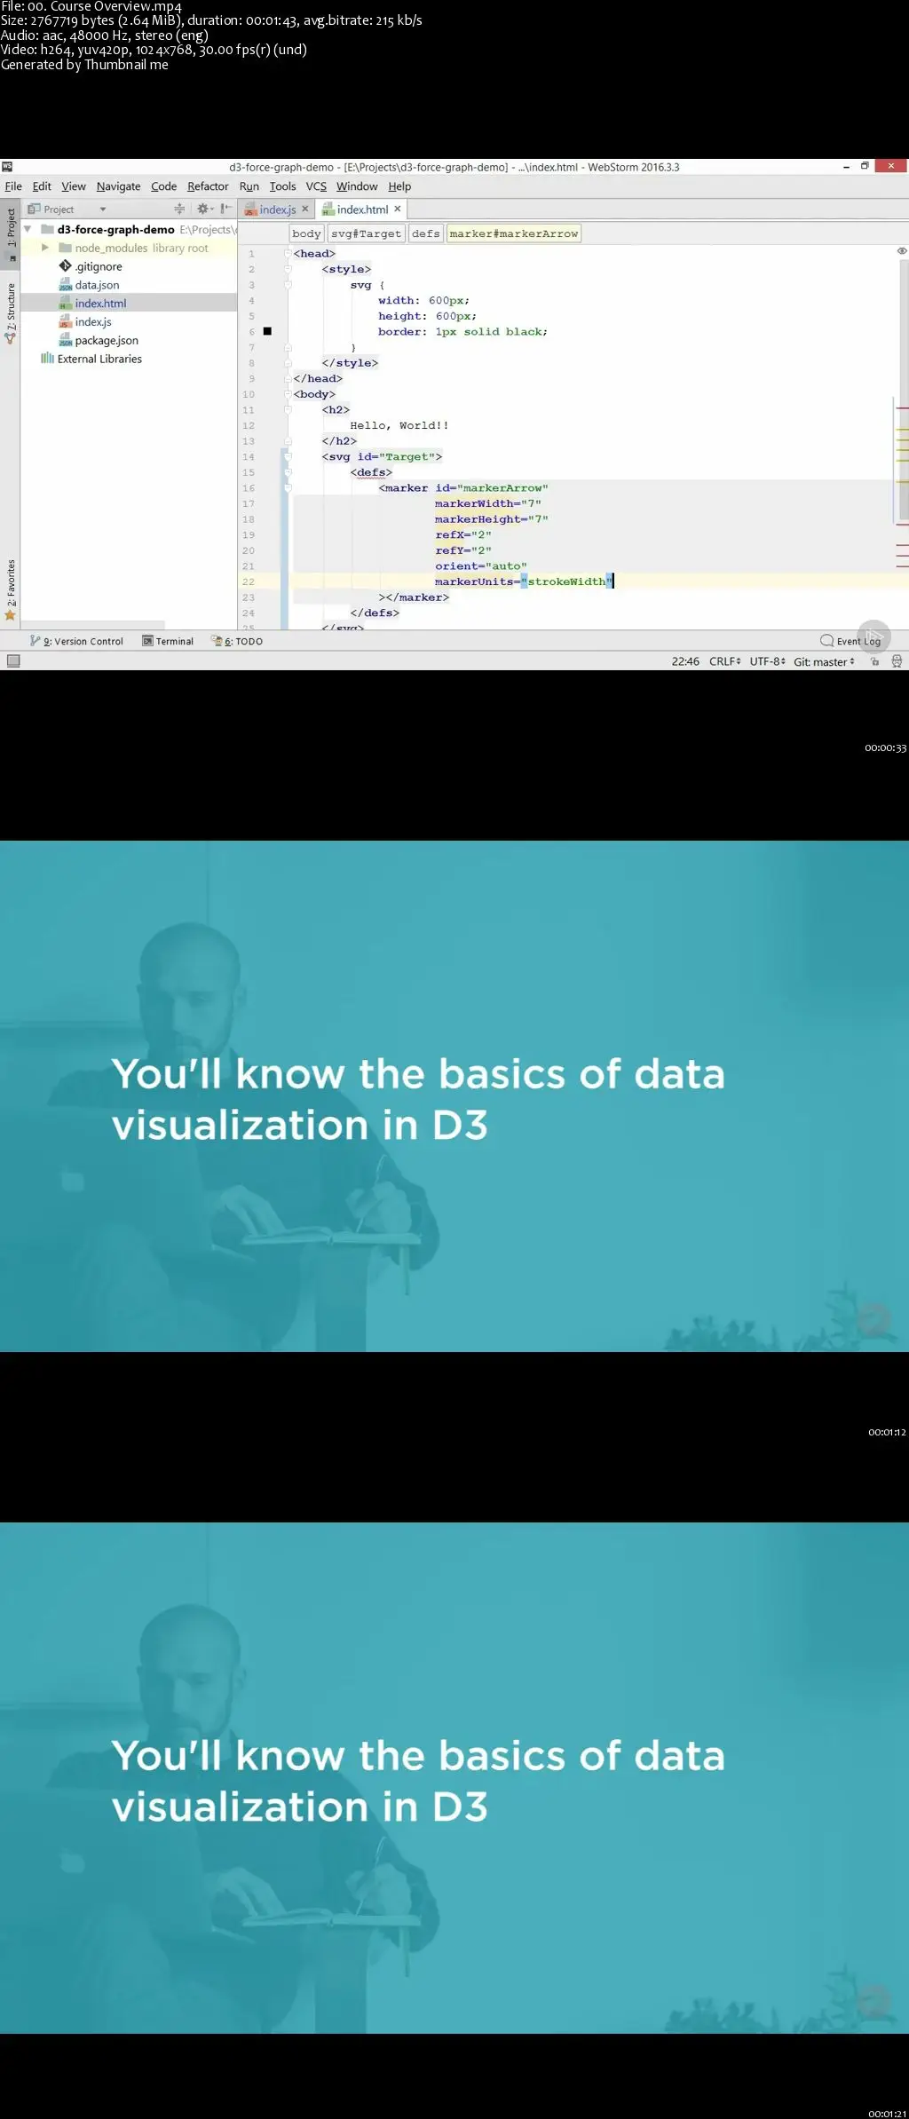
Task: Click the body breadcrumb
Action: point(306,233)
